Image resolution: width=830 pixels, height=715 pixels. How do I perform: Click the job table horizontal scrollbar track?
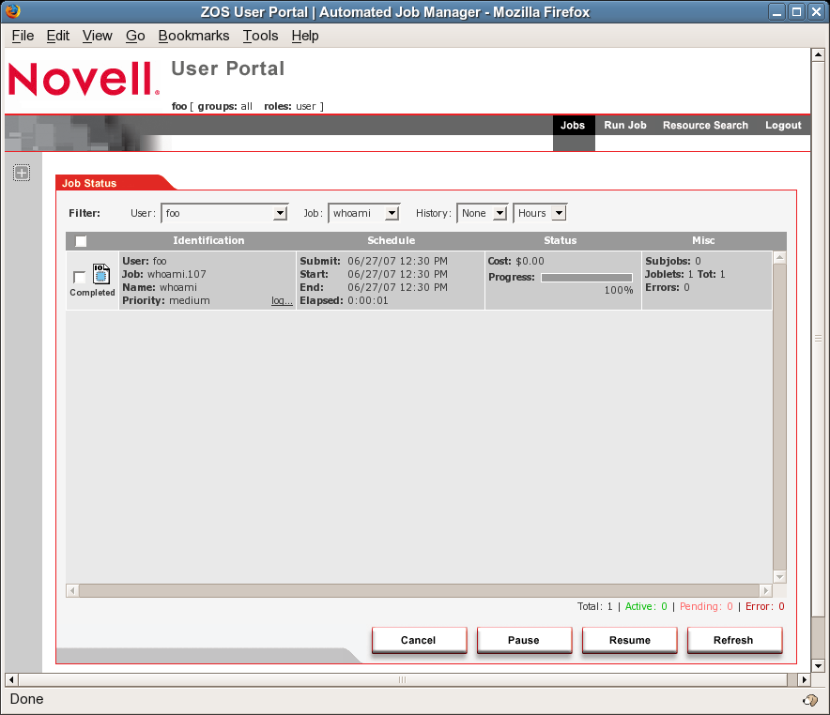[420, 590]
